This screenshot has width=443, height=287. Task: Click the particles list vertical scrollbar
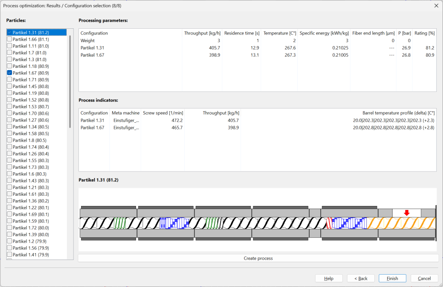pos(70,82)
